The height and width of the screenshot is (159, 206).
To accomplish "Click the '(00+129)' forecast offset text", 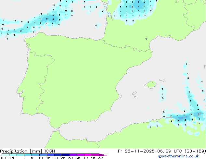I will (x=195, y=151).
